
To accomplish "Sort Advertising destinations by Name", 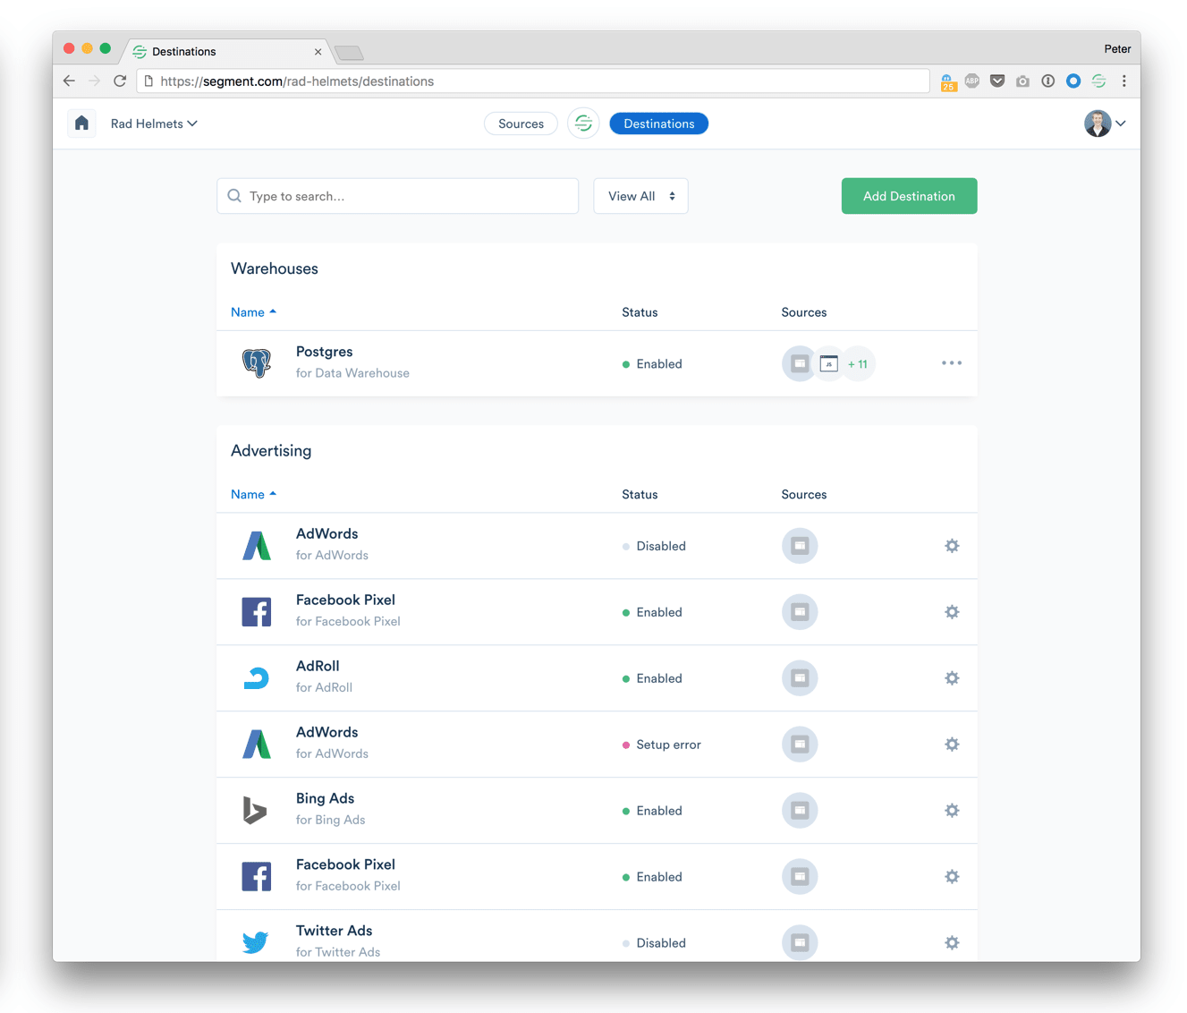I will click(253, 493).
